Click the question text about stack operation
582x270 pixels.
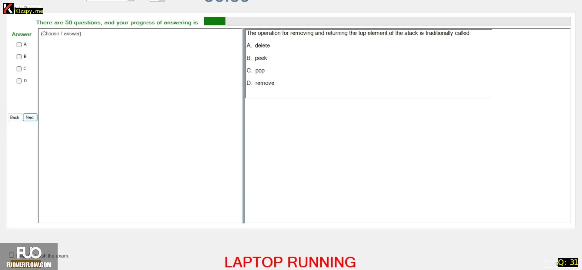coord(358,33)
